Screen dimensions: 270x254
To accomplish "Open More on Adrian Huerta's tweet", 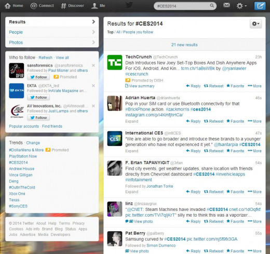I will pos(254,121).
